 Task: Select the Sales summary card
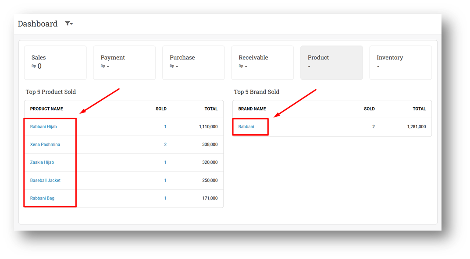pyautogui.click(x=55, y=63)
